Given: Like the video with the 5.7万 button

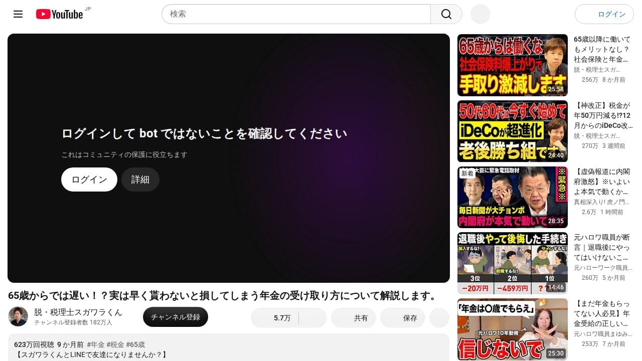Looking at the screenshot, I should [x=275, y=318].
